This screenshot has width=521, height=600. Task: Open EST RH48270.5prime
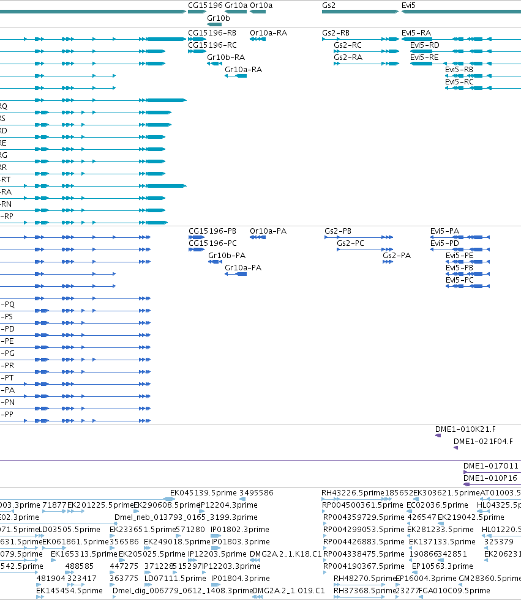pyautogui.click(x=364, y=579)
